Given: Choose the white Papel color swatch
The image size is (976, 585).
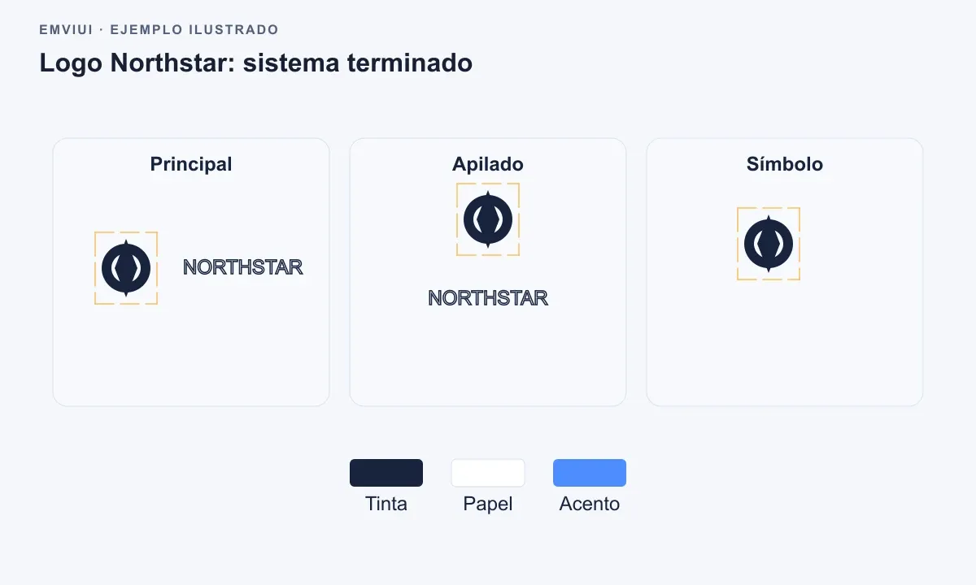Looking at the screenshot, I should tap(488, 473).
